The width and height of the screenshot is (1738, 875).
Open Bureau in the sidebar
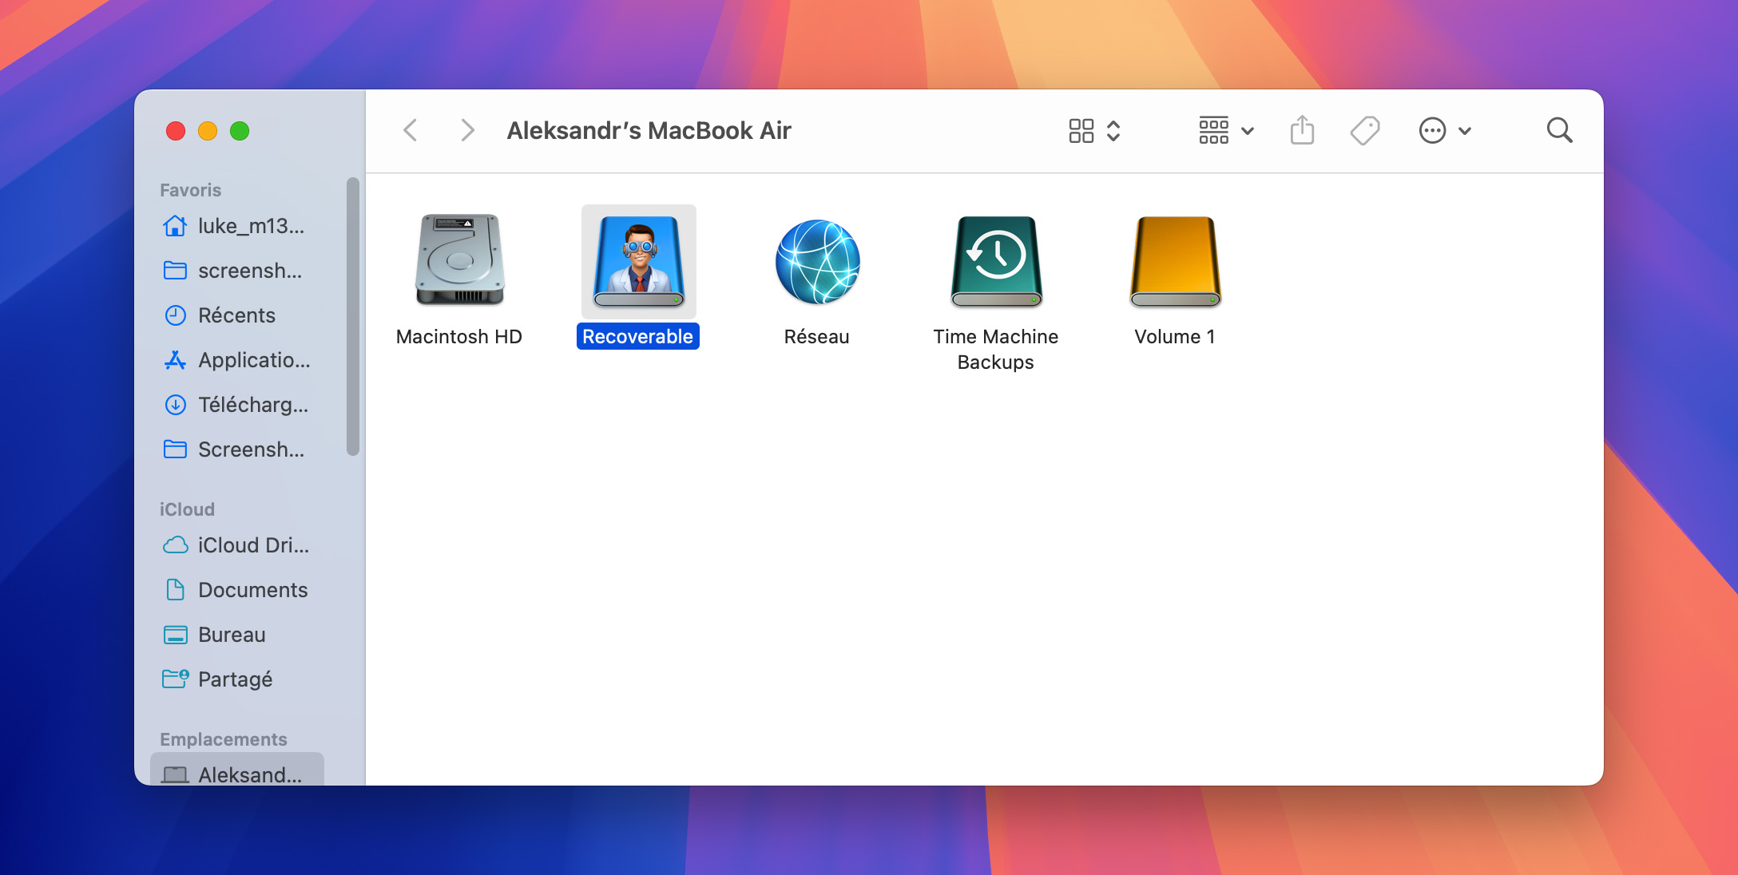(x=238, y=635)
